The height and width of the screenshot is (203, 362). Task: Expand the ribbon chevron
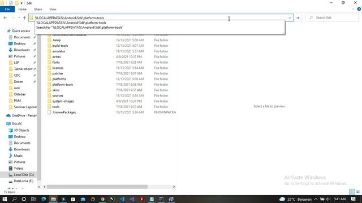(353, 9)
